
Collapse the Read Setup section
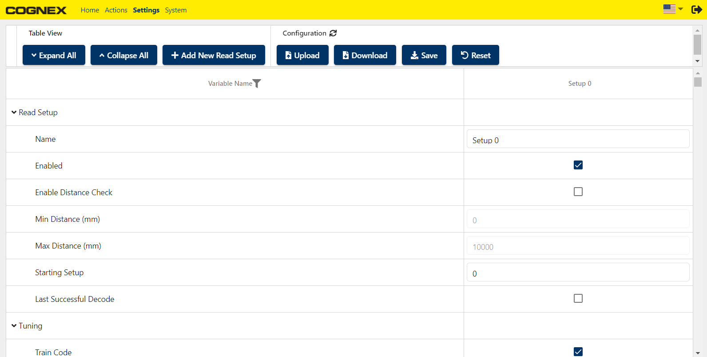pyautogui.click(x=14, y=112)
